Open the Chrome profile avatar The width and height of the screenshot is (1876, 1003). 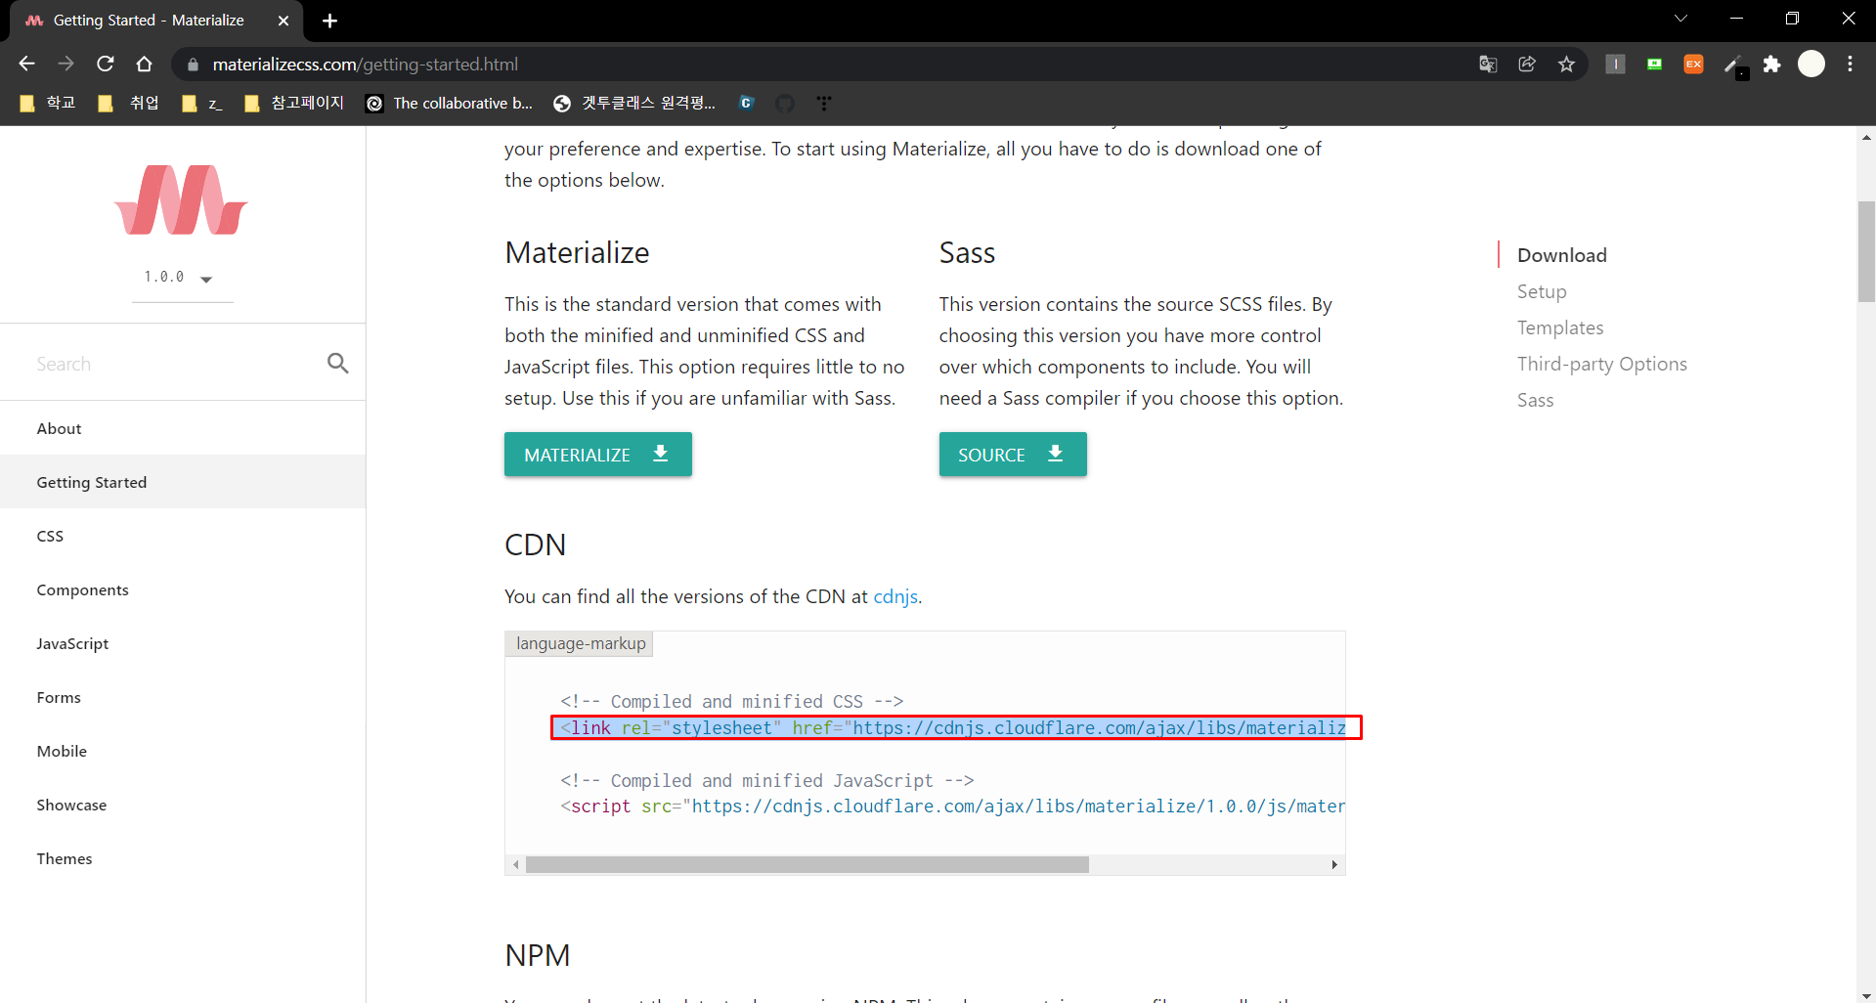tap(1811, 65)
